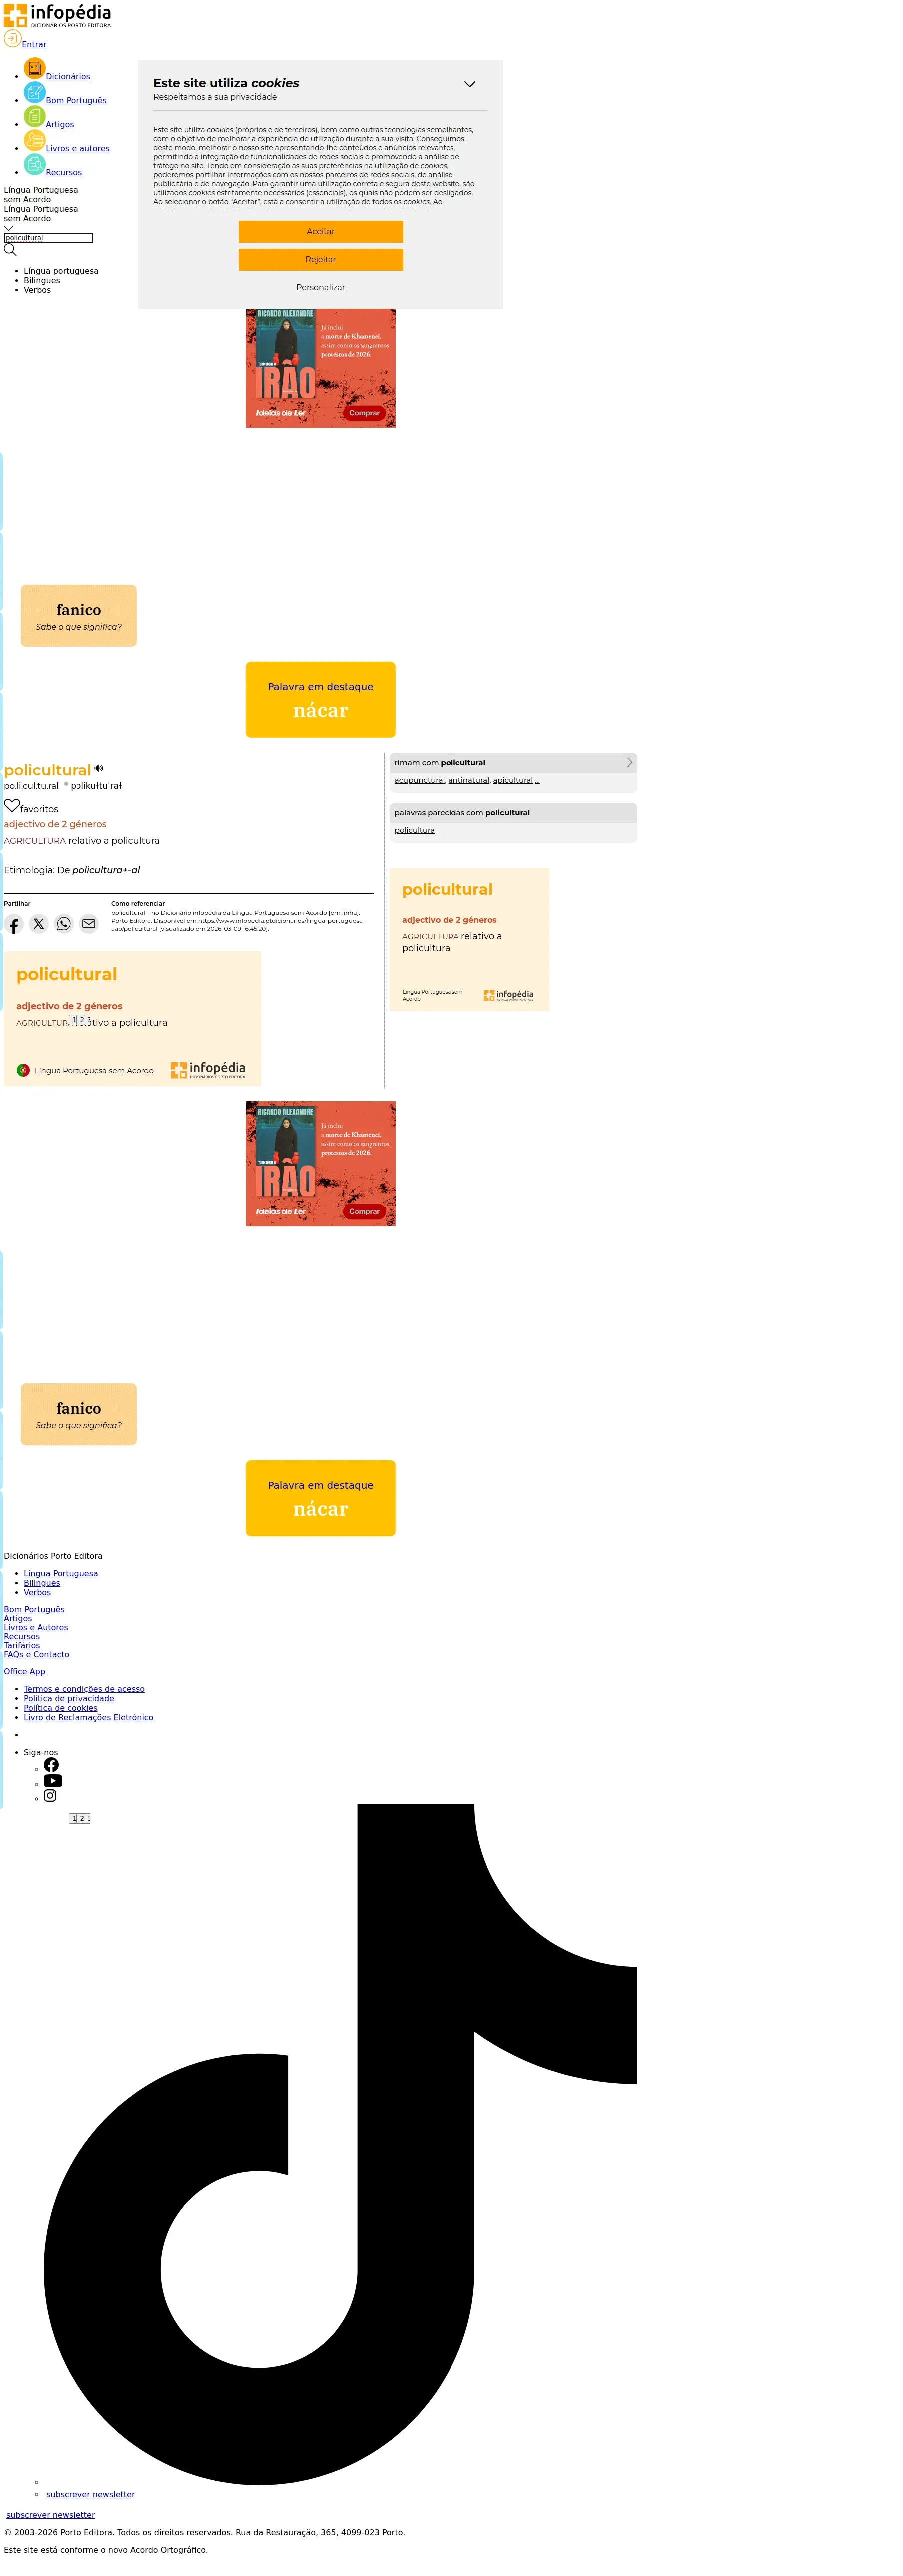Open the rhyming word 'apicultural'

click(512, 780)
